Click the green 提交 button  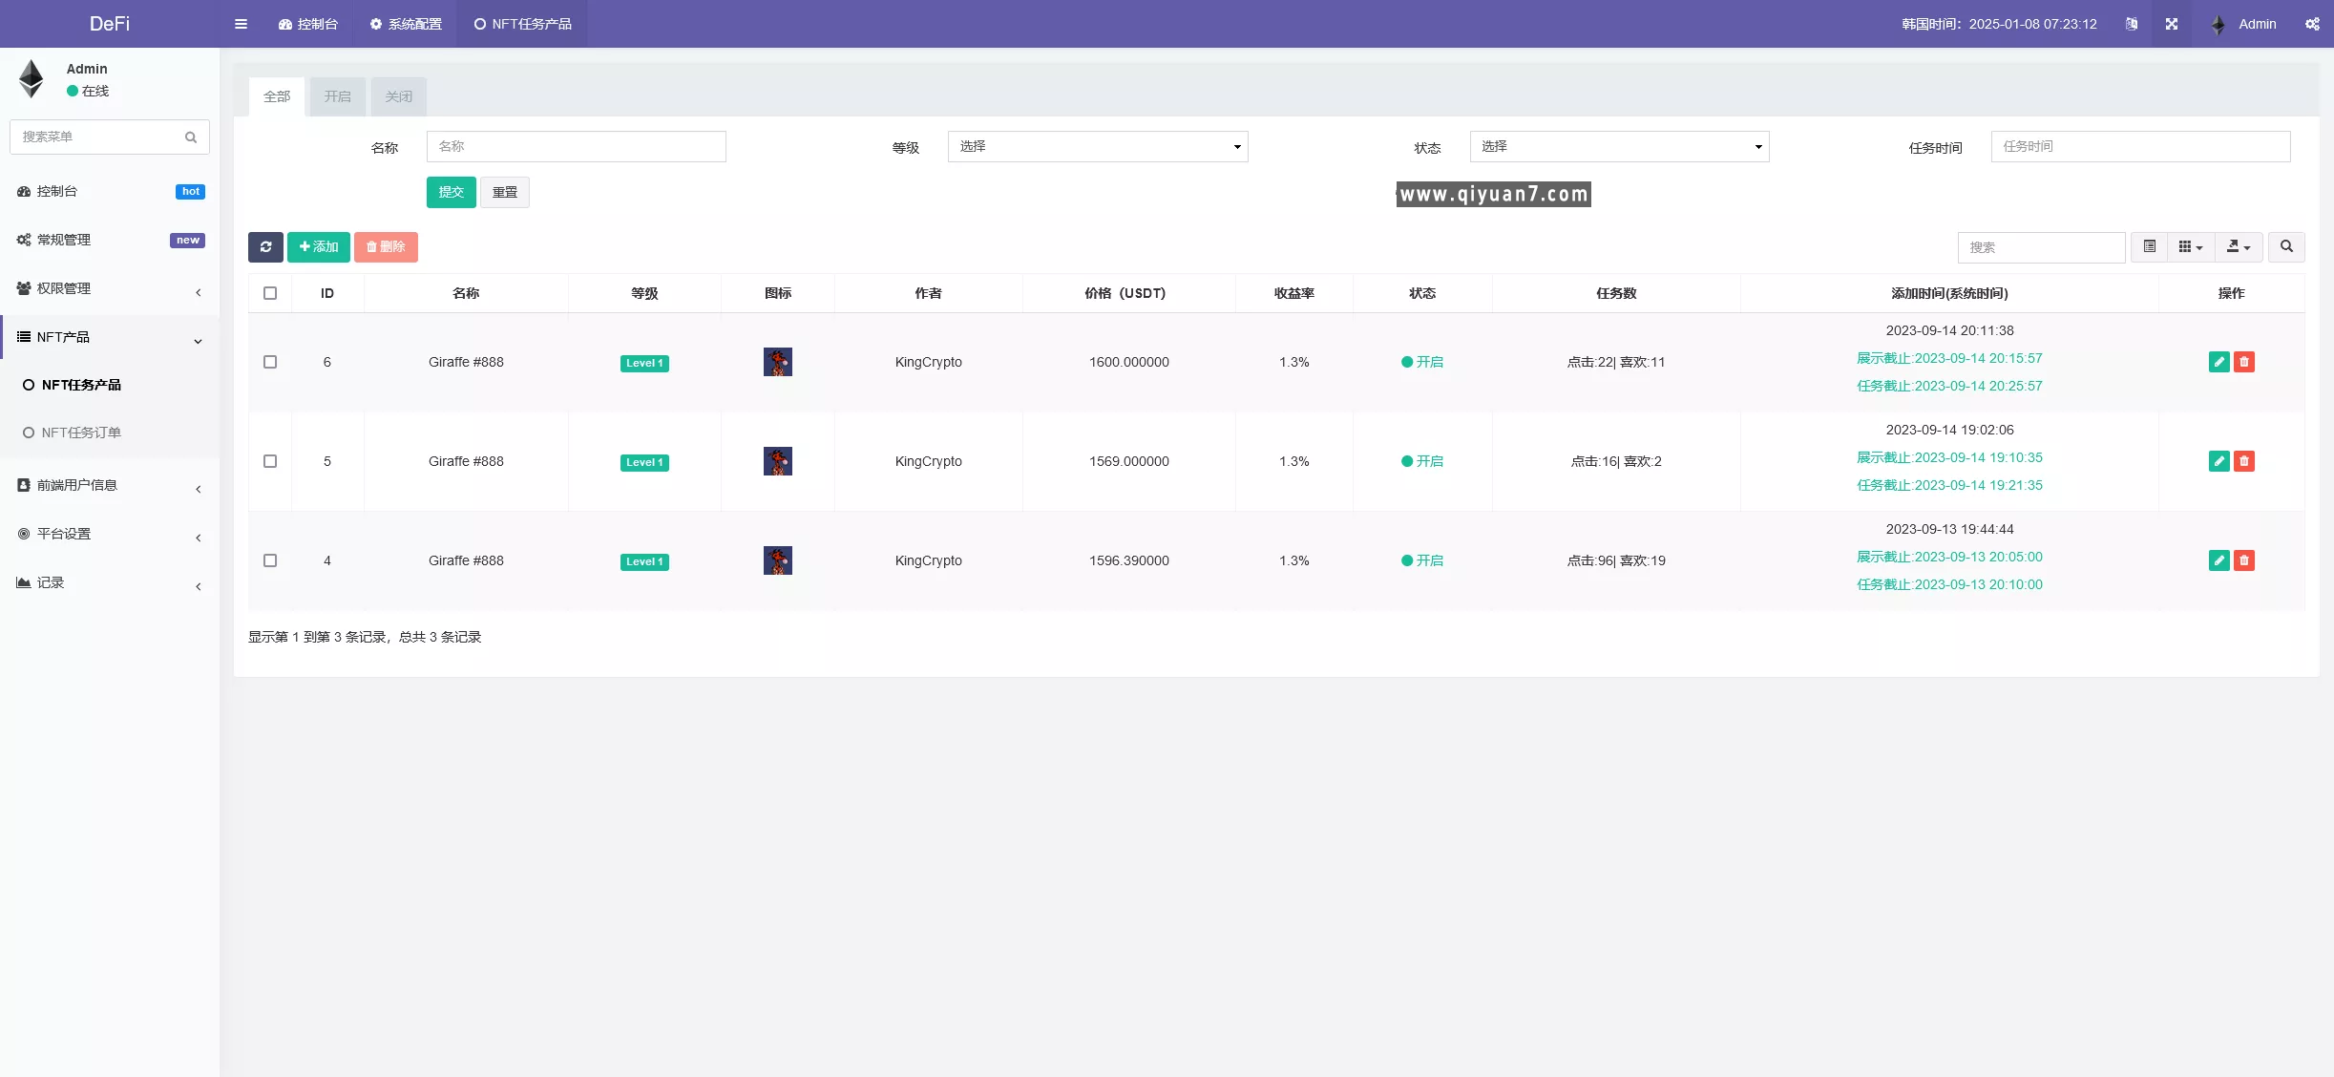(451, 193)
